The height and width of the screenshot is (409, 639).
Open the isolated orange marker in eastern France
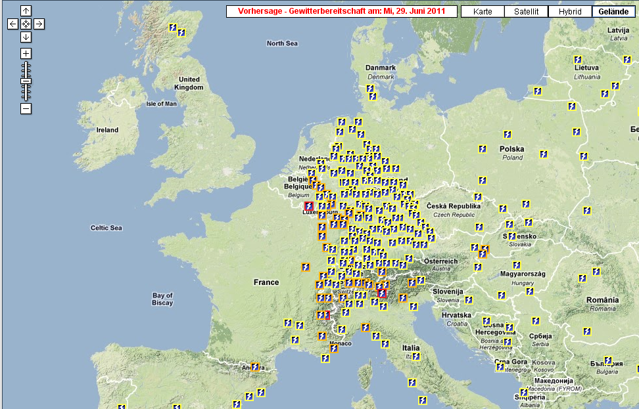click(306, 267)
